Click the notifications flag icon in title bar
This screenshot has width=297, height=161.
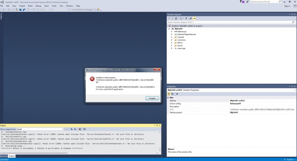pyautogui.click(x=243, y=2)
